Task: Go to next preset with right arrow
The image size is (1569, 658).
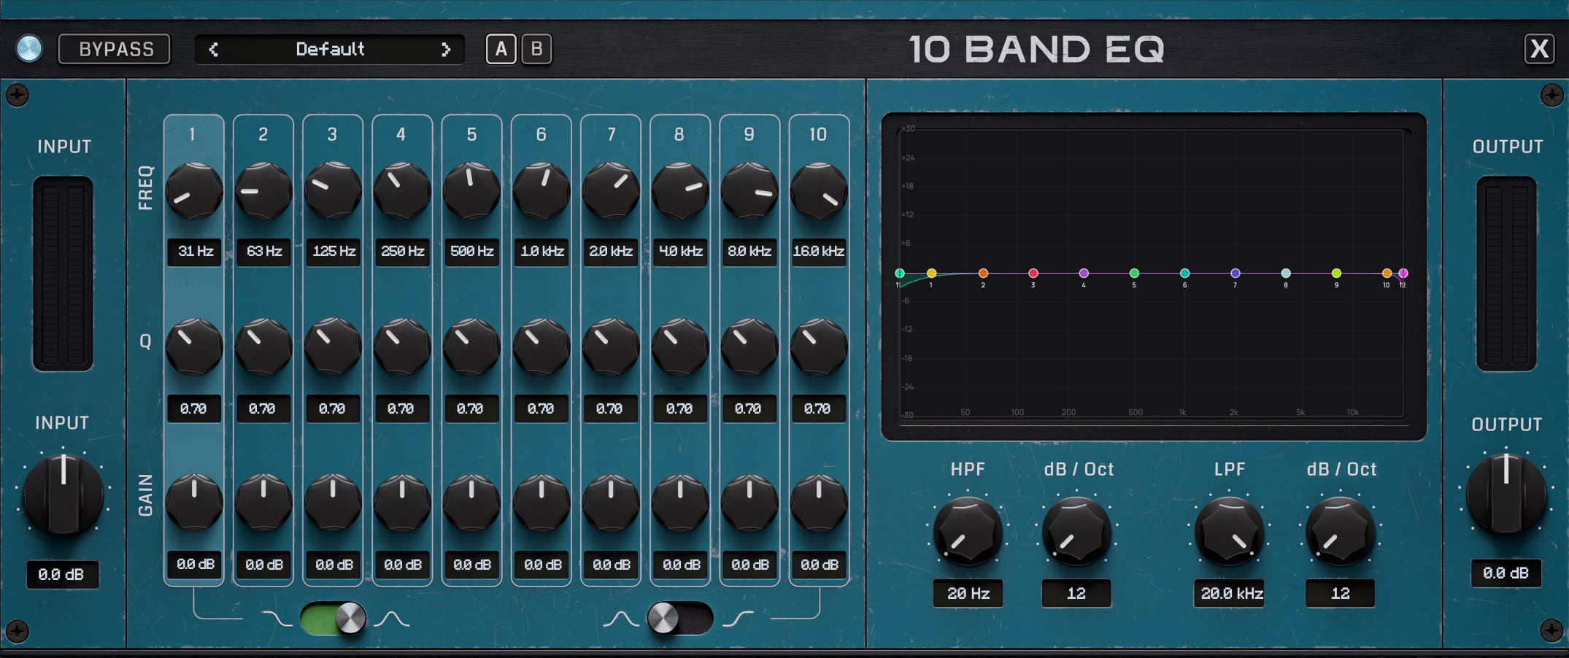Action: click(x=446, y=49)
